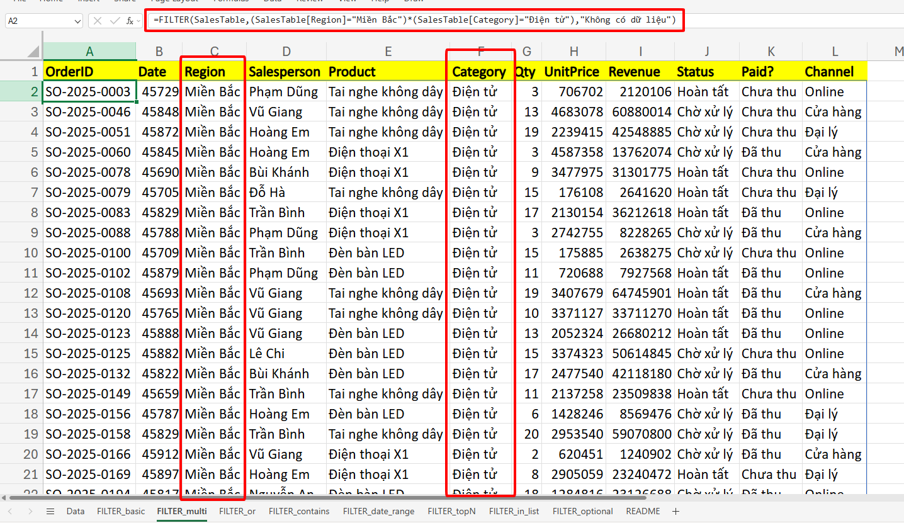Go to the FILTER_date_range sheet
Viewport: 904px width, 523px height.
(x=379, y=512)
